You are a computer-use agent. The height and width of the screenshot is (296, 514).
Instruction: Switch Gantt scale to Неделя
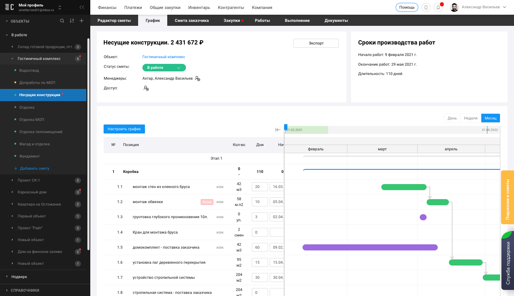pyautogui.click(x=470, y=118)
